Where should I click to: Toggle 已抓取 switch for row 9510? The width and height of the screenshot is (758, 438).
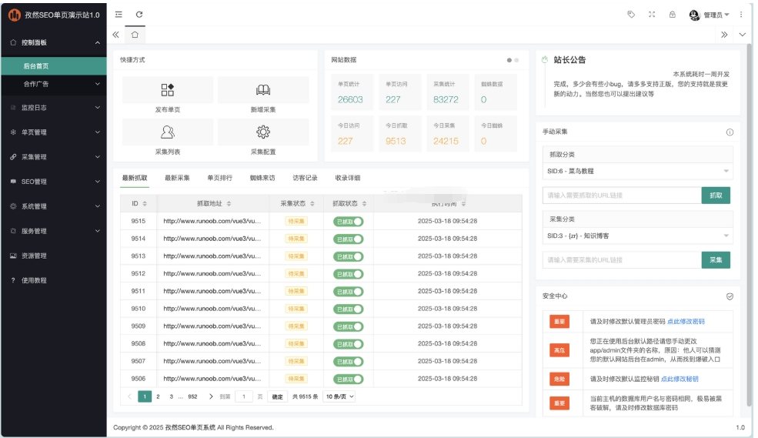348,309
